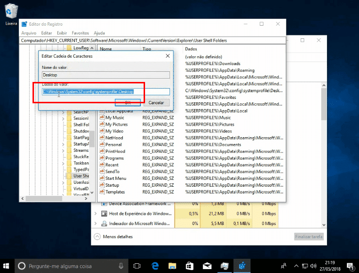Open the Exibir menu
The image size is (359, 273).
[62, 33]
